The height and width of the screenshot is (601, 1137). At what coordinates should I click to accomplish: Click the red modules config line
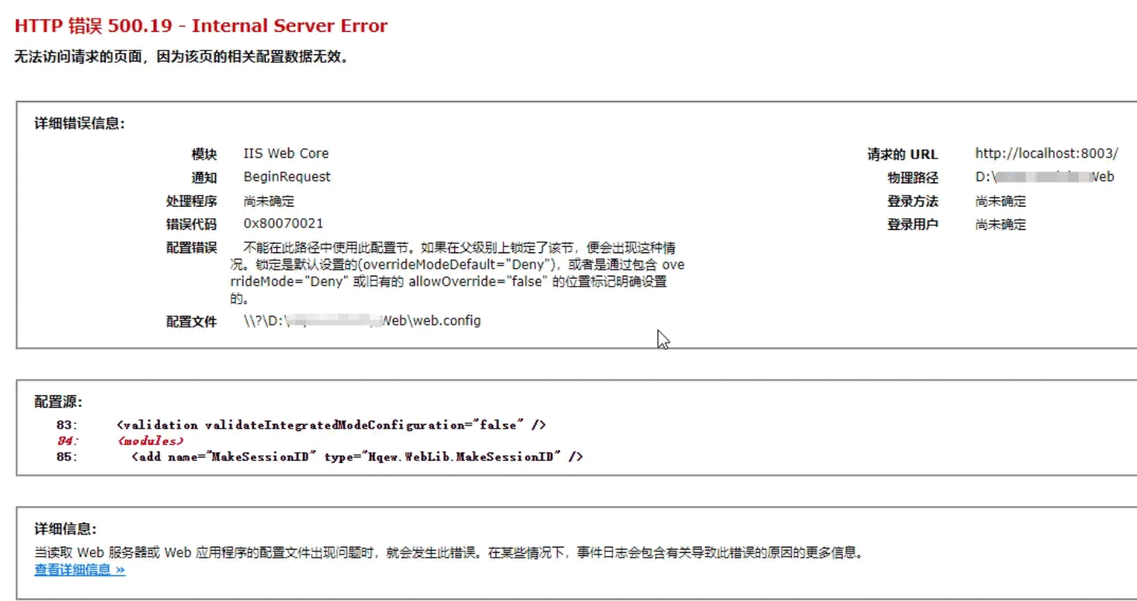151,440
